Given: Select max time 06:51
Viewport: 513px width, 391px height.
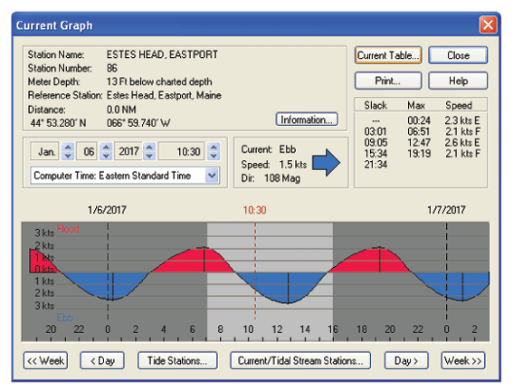Looking at the screenshot, I should coord(419,131).
